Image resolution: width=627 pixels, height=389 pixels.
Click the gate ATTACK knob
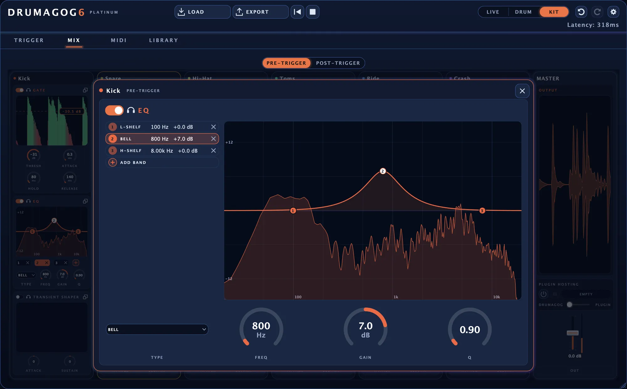[70, 155]
